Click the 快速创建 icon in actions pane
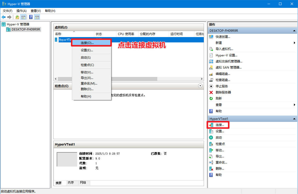The width and height of the screenshot is (298, 194). [211, 37]
